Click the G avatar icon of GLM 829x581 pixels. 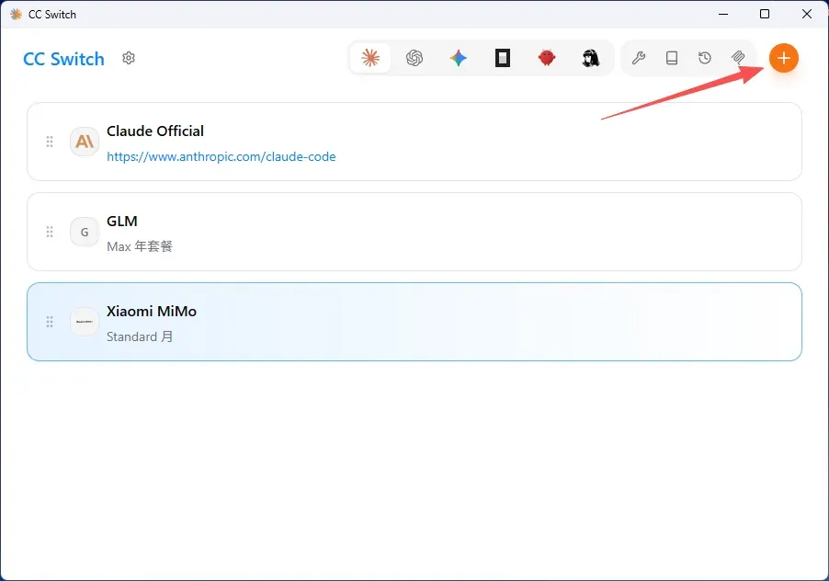pos(85,232)
